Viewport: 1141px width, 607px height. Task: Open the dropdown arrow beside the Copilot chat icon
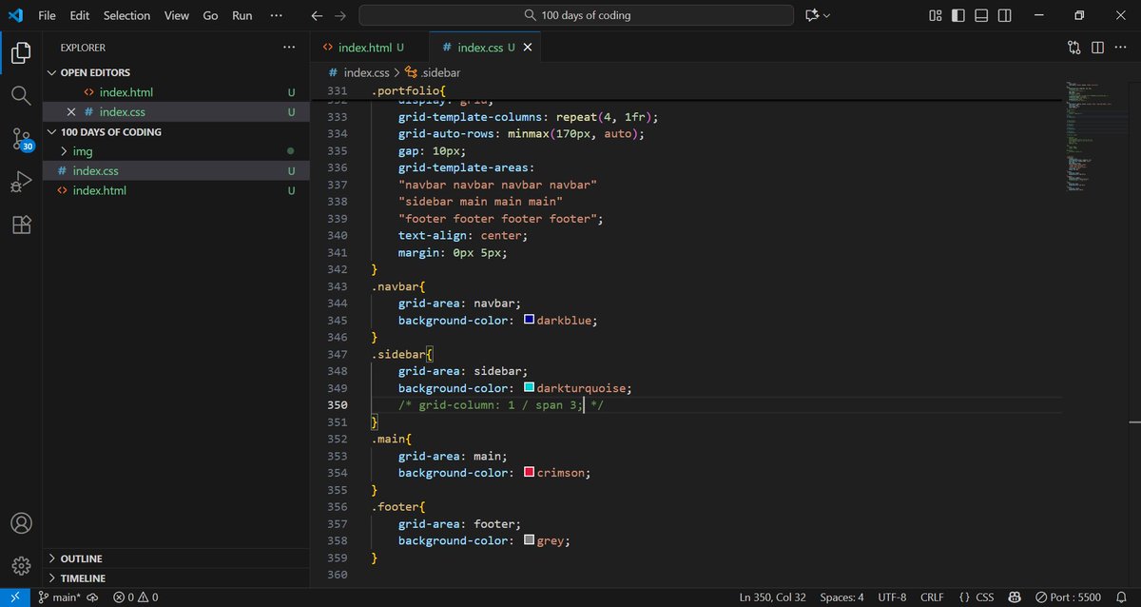(x=826, y=15)
